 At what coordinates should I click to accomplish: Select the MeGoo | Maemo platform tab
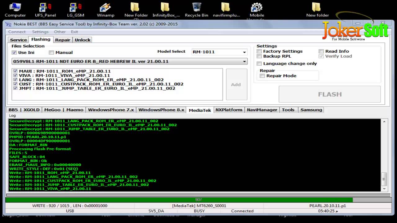(64, 110)
